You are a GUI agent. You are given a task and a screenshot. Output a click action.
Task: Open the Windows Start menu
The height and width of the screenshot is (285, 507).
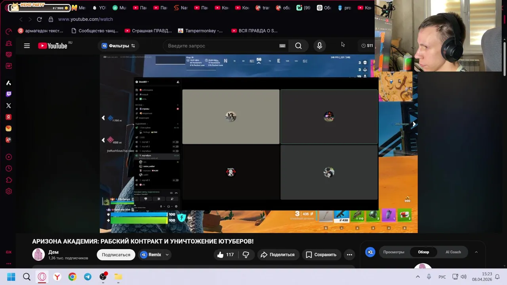pos(11,277)
